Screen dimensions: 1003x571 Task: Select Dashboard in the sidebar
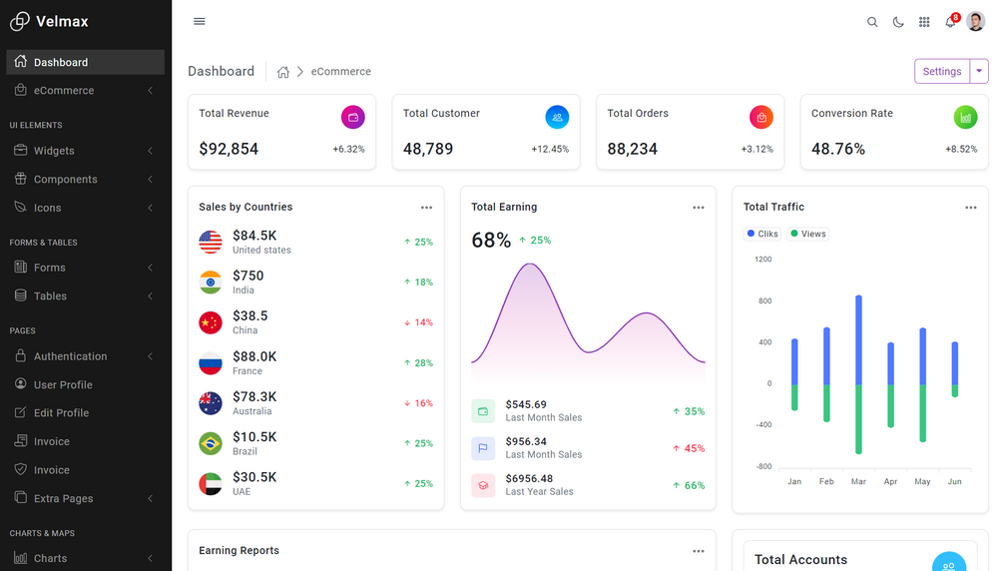point(85,62)
